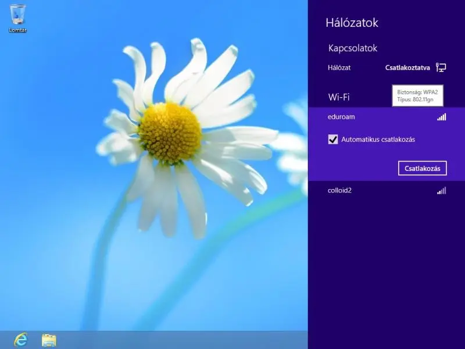This screenshot has height=349, width=465.
Task: Click the colloid2 signal strength bars
Action: tap(442, 191)
